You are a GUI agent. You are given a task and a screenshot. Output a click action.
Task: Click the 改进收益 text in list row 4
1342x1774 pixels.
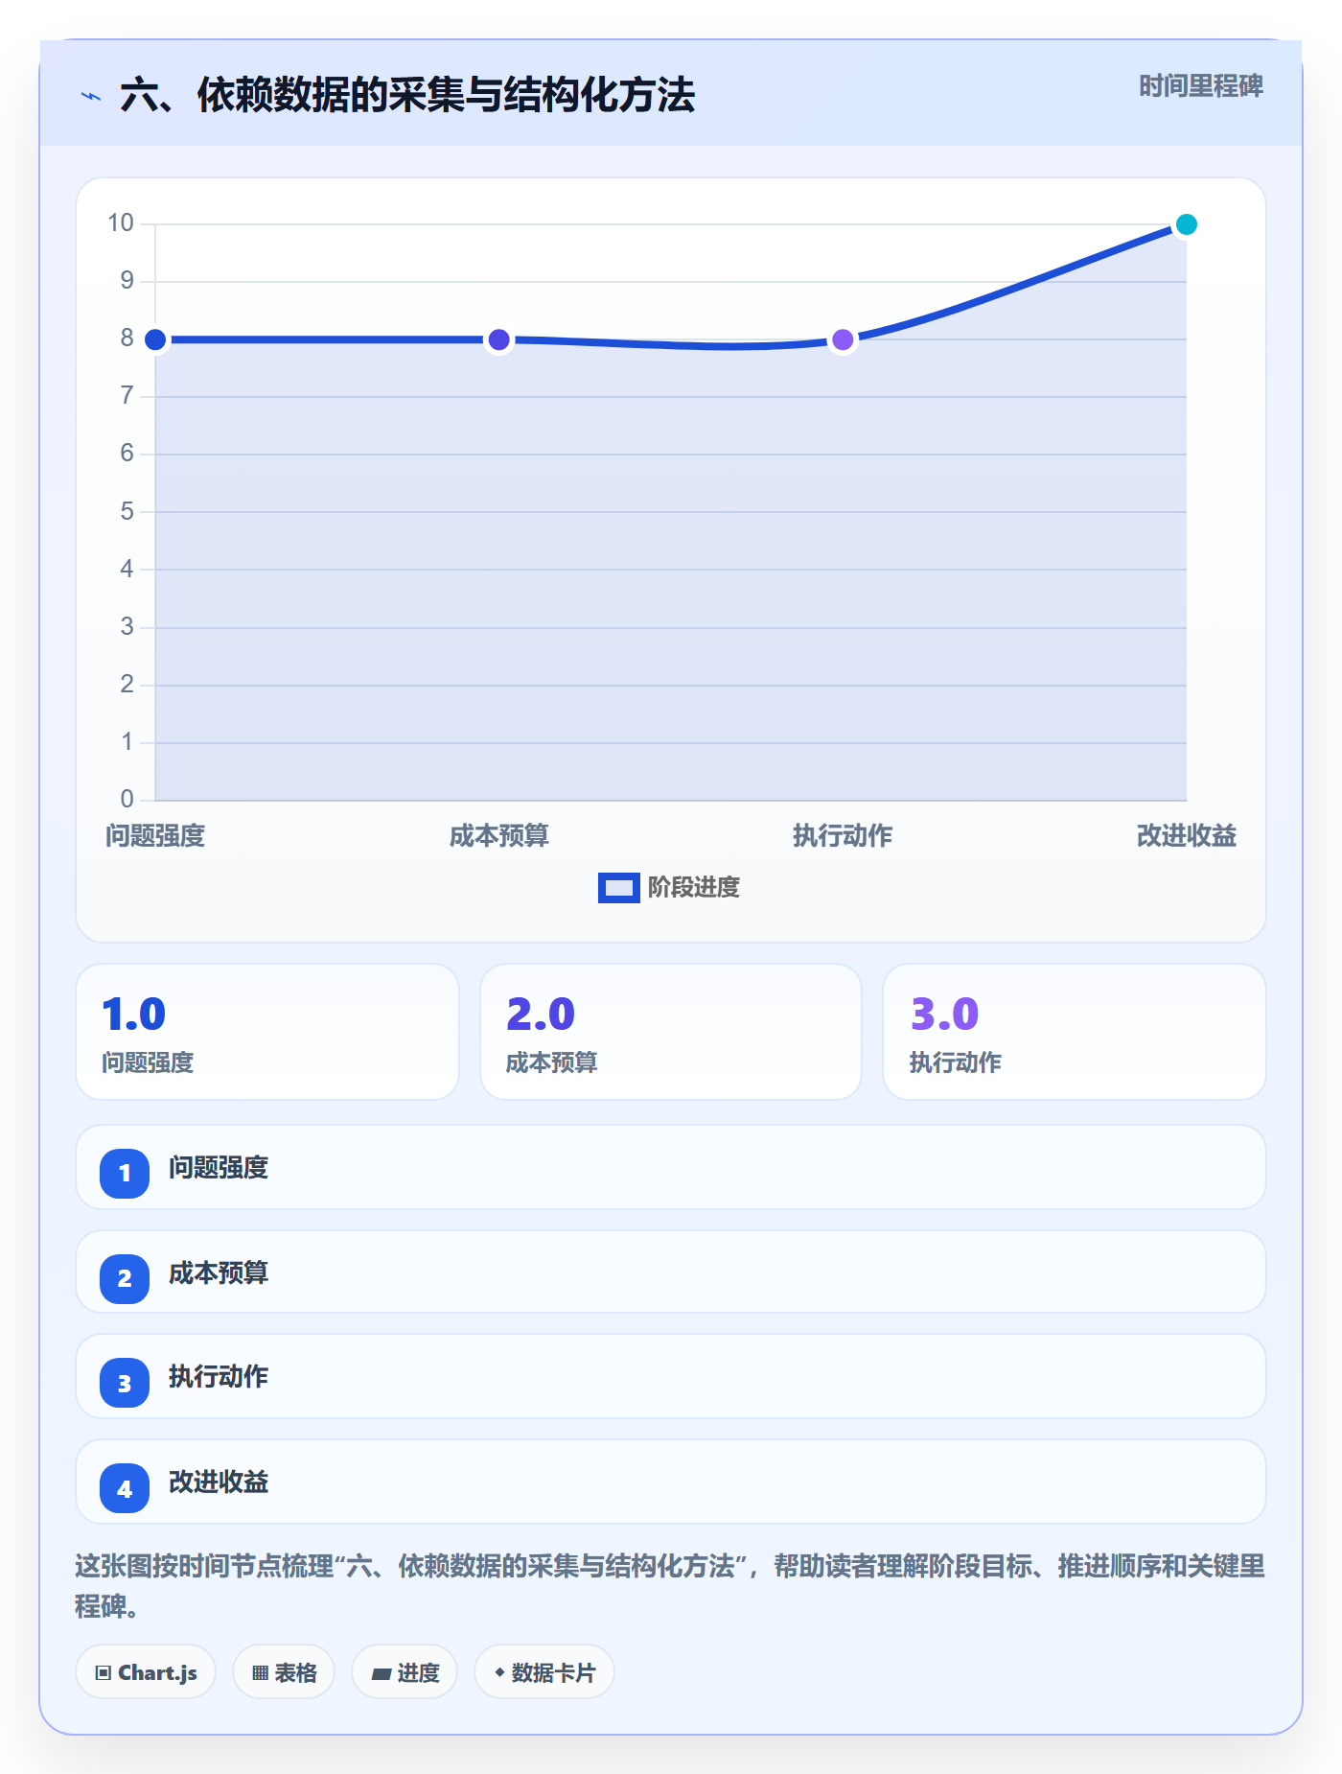click(x=219, y=1482)
